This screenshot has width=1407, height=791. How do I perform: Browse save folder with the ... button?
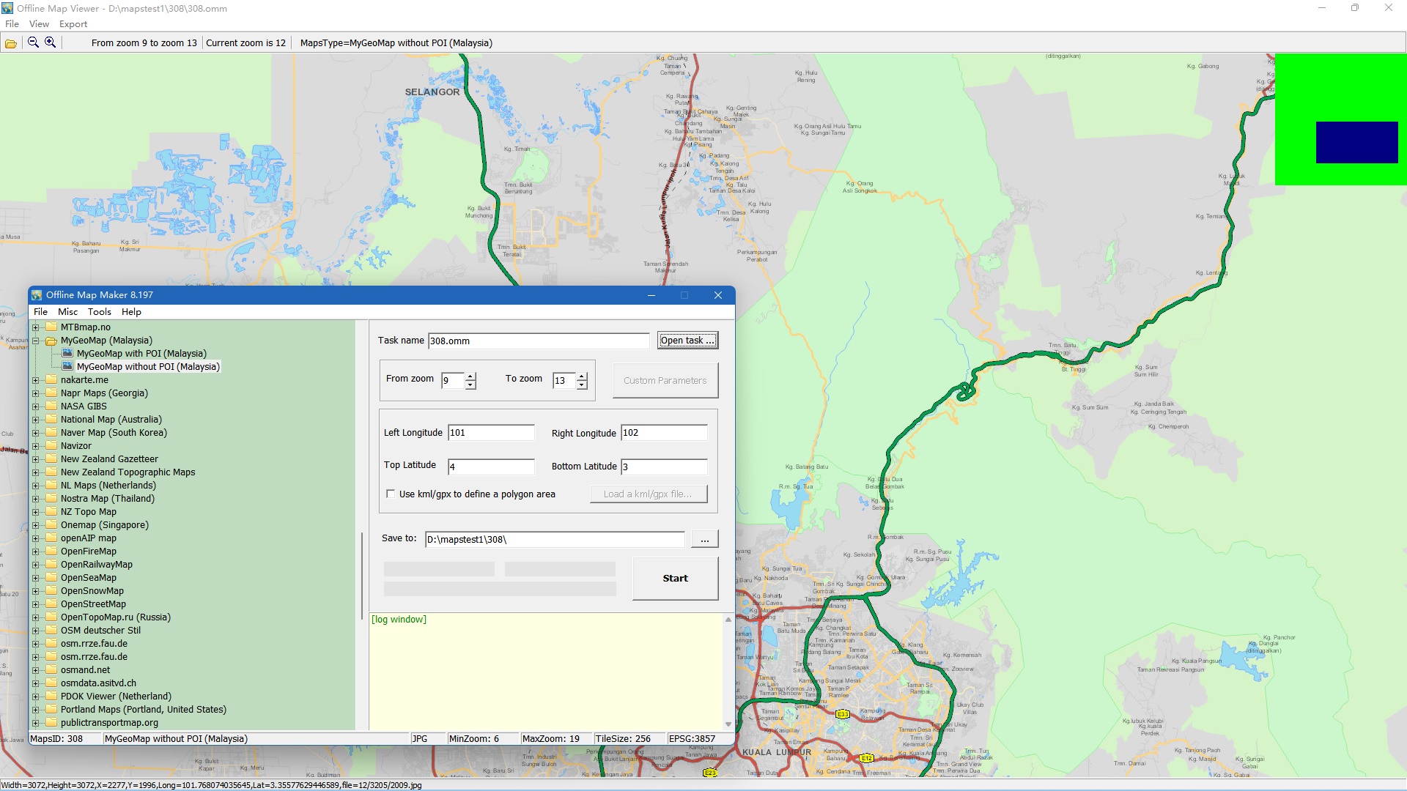pyautogui.click(x=705, y=540)
